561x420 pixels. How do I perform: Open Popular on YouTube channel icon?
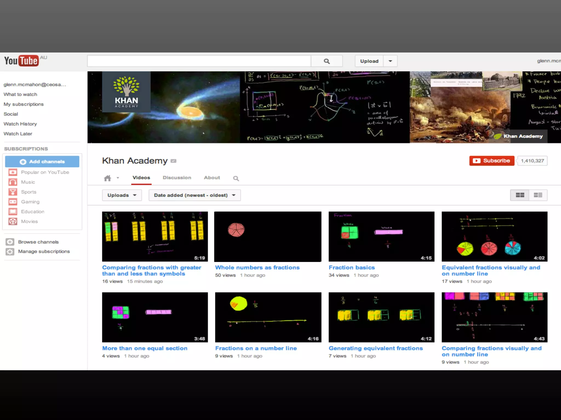pyautogui.click(x=13, y=172)
